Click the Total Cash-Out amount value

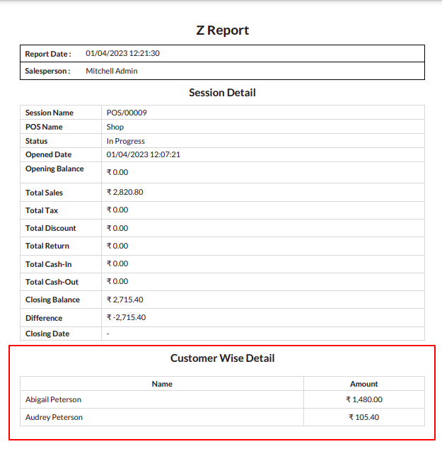(117, 281)
